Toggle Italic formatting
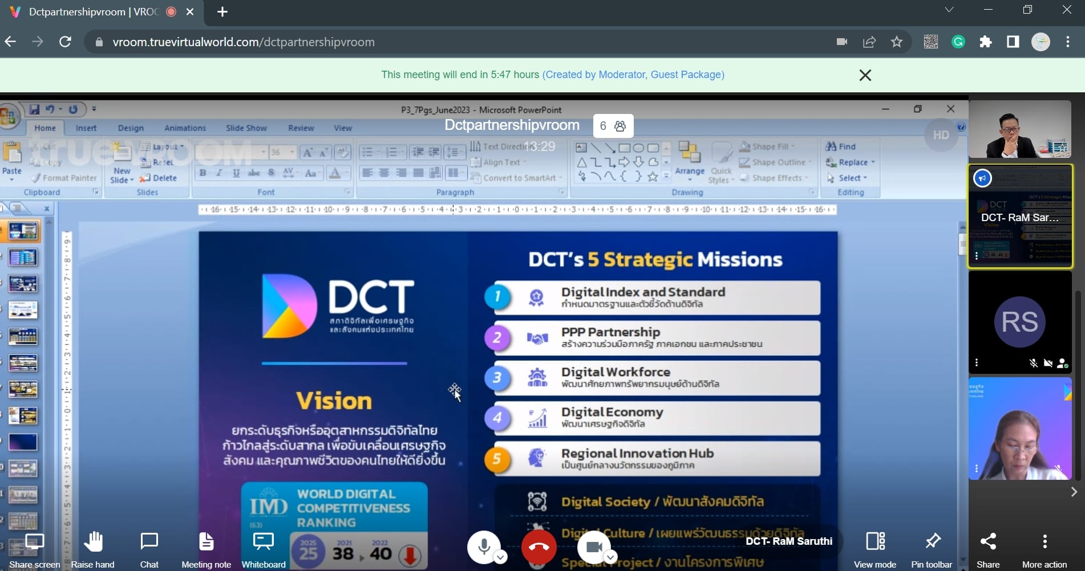 (x=219, y=173)
